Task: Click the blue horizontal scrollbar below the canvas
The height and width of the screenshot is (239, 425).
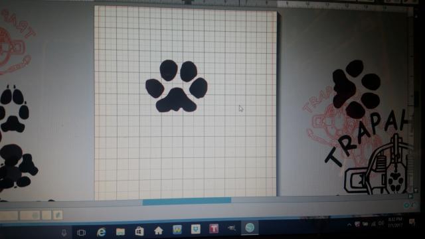Action: coord(187,201)
